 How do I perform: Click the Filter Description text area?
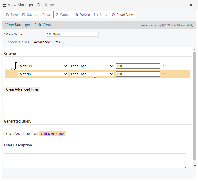(x=95, y=161)
